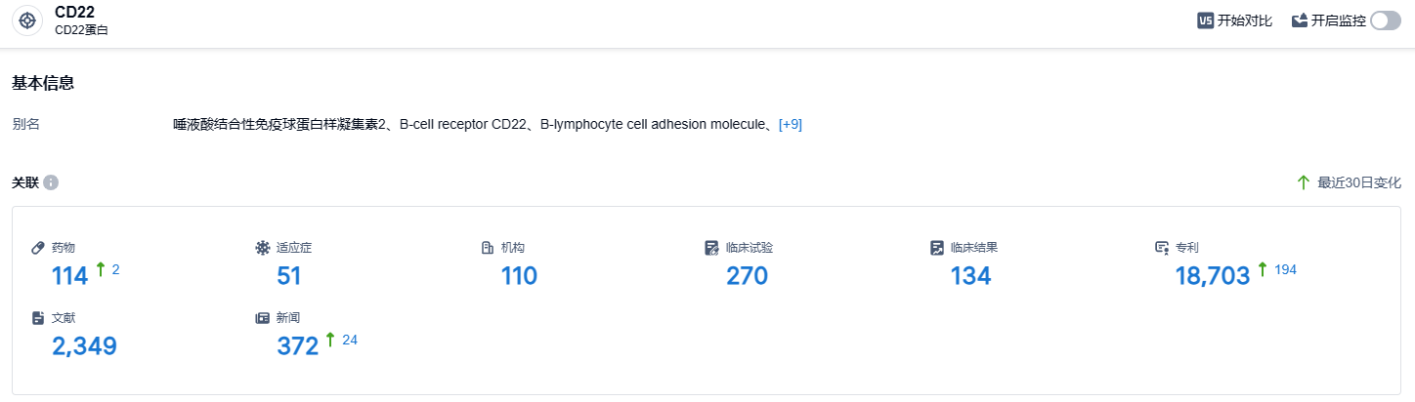Expand the [+9] more aliases
1415x402 pixels.
click(790, 124)
